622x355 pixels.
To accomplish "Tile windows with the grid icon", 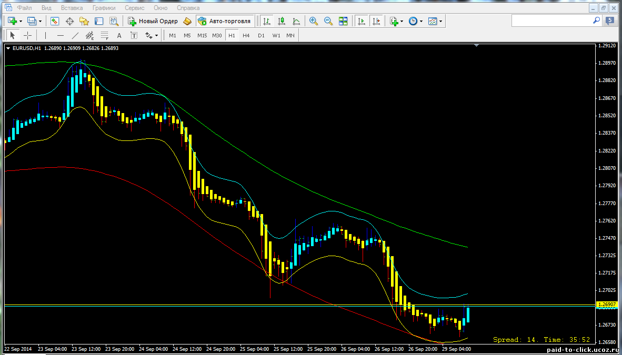I will 343,21.
